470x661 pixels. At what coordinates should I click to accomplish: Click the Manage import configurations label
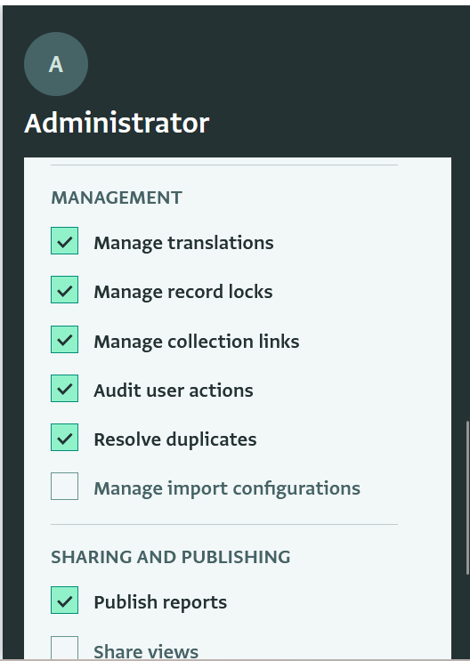pos(227,488)
